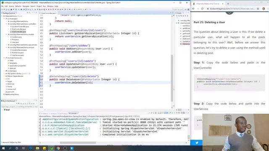Switch to the Console tab
Viewport: 269px width, 151px height.
coord(73,113)
